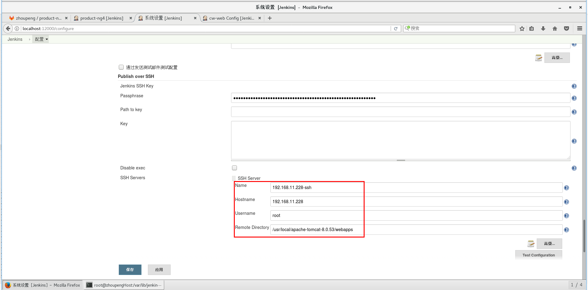Close the cw-web Config tab

(x=260, y=18)
